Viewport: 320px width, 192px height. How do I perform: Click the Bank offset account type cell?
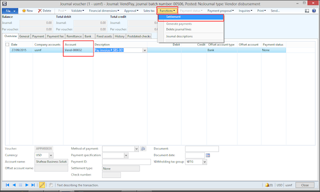click(x=222, y=50)
